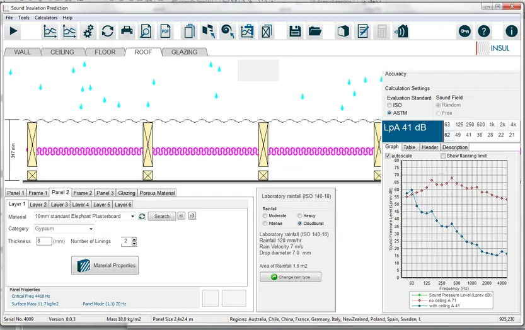Click the Play calculation arrow icon
Viewport: 525px width, 330px height.
coord(13,31)
